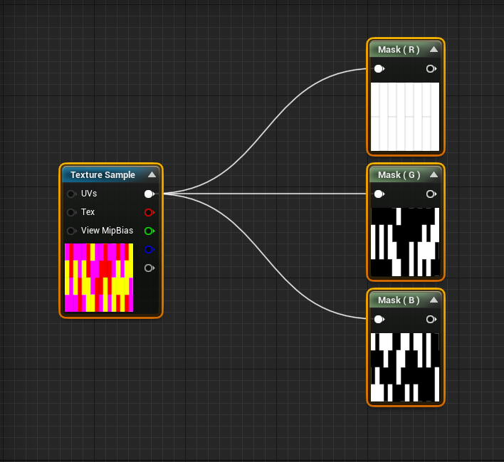
Task: Click the gray alpha output pin on Texture Sample
Action: click(149, 268)
